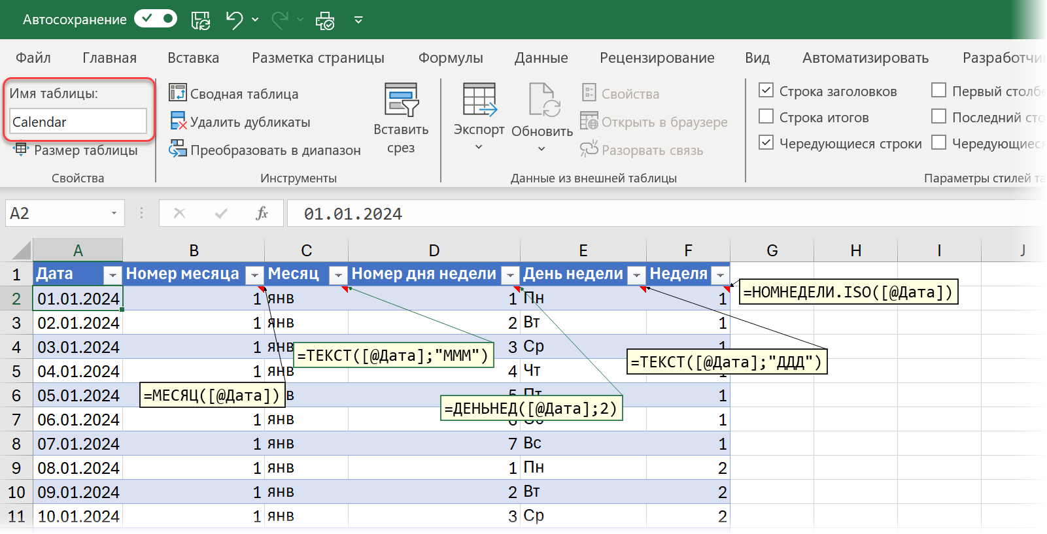1047x534 pixels.
Task: Click the Select All corner triangle
Action: (20, 250)
